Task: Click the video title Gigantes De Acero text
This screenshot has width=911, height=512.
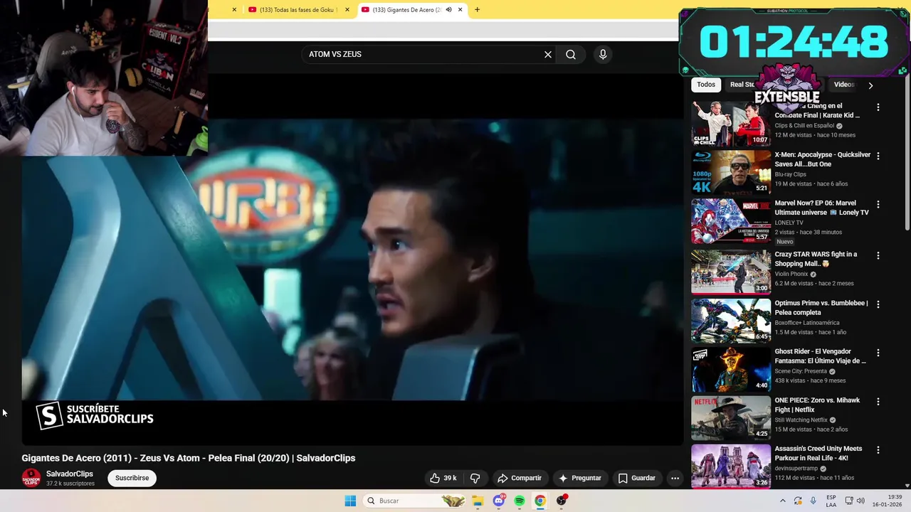Action: (189, 458)
